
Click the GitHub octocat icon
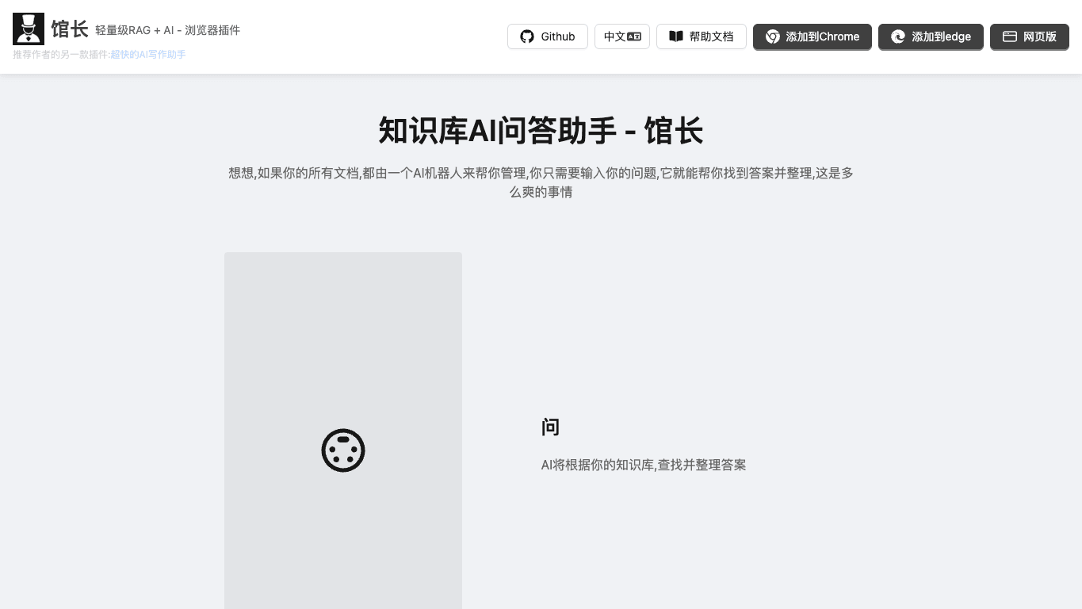527,36
